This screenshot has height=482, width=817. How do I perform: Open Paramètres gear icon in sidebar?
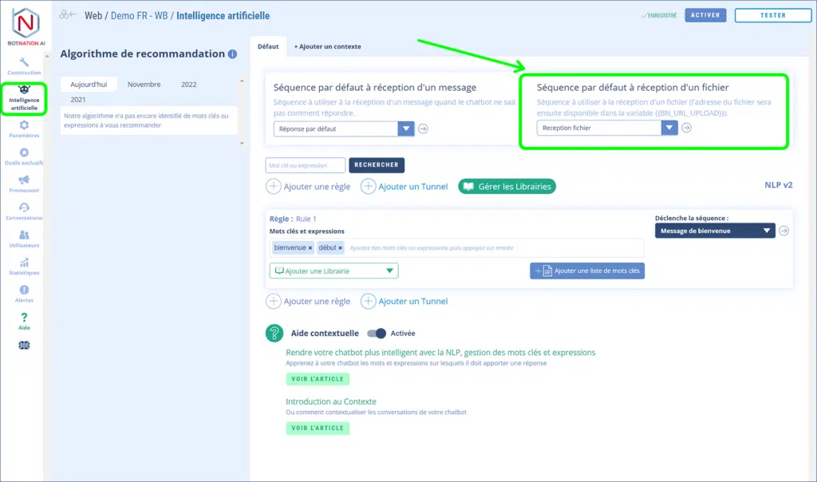click(24, 126)
